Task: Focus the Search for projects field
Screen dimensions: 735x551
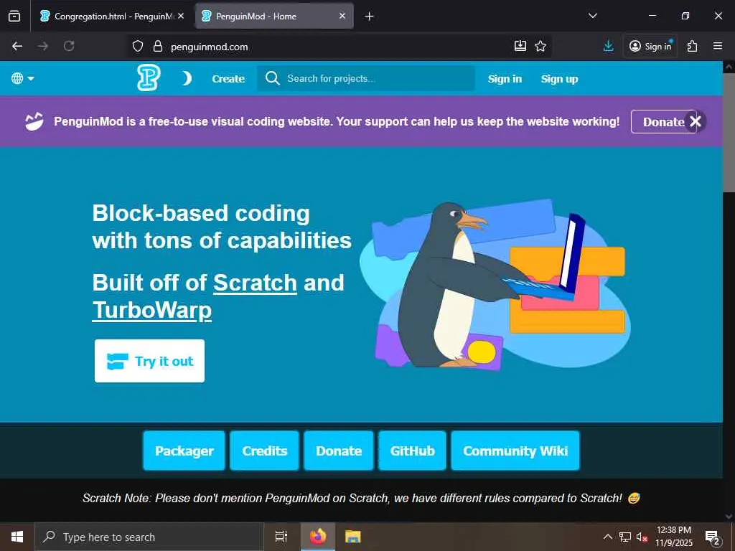Action: click(366, 78)
